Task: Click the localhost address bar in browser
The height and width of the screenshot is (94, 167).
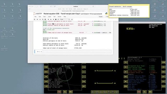Action: click(x=76, y=7)
